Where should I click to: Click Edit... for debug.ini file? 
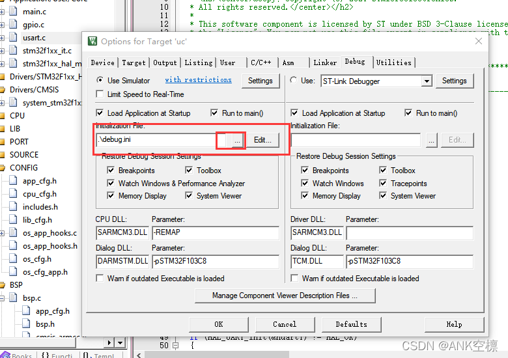pos(262,140)
